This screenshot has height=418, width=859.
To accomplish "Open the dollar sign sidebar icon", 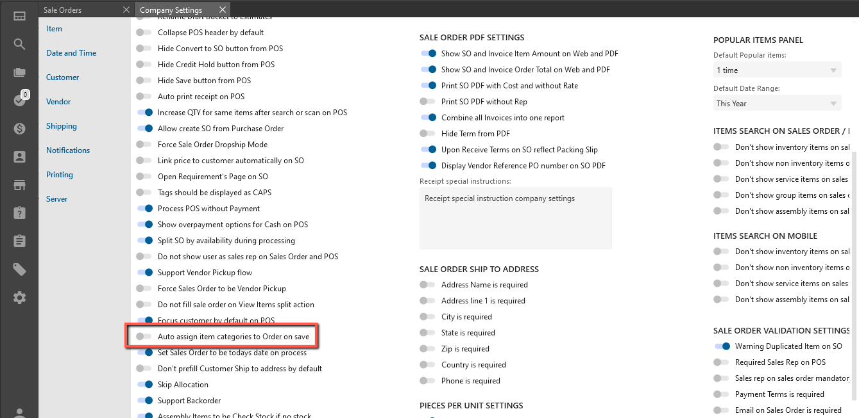I will pos(19,129).
